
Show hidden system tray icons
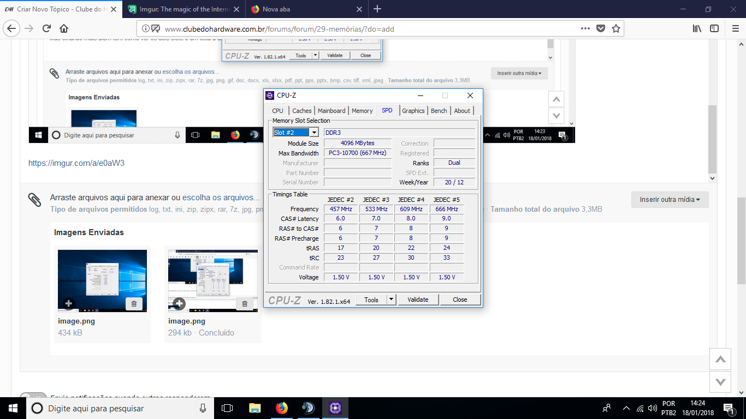pos(626,408)
